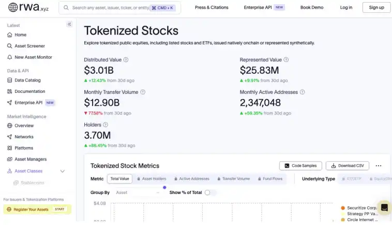
Task: Click the Strategy PP legend color swatch
Action: pyautogui.click(x=343, y=214)
